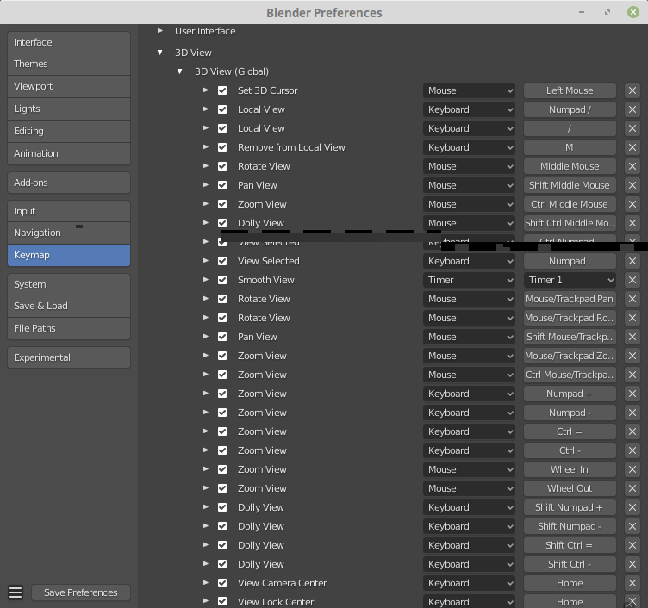Delete the Ctrl - Zoom View item
The height and width of the screenshot is (608, 648).
(632, 450)
